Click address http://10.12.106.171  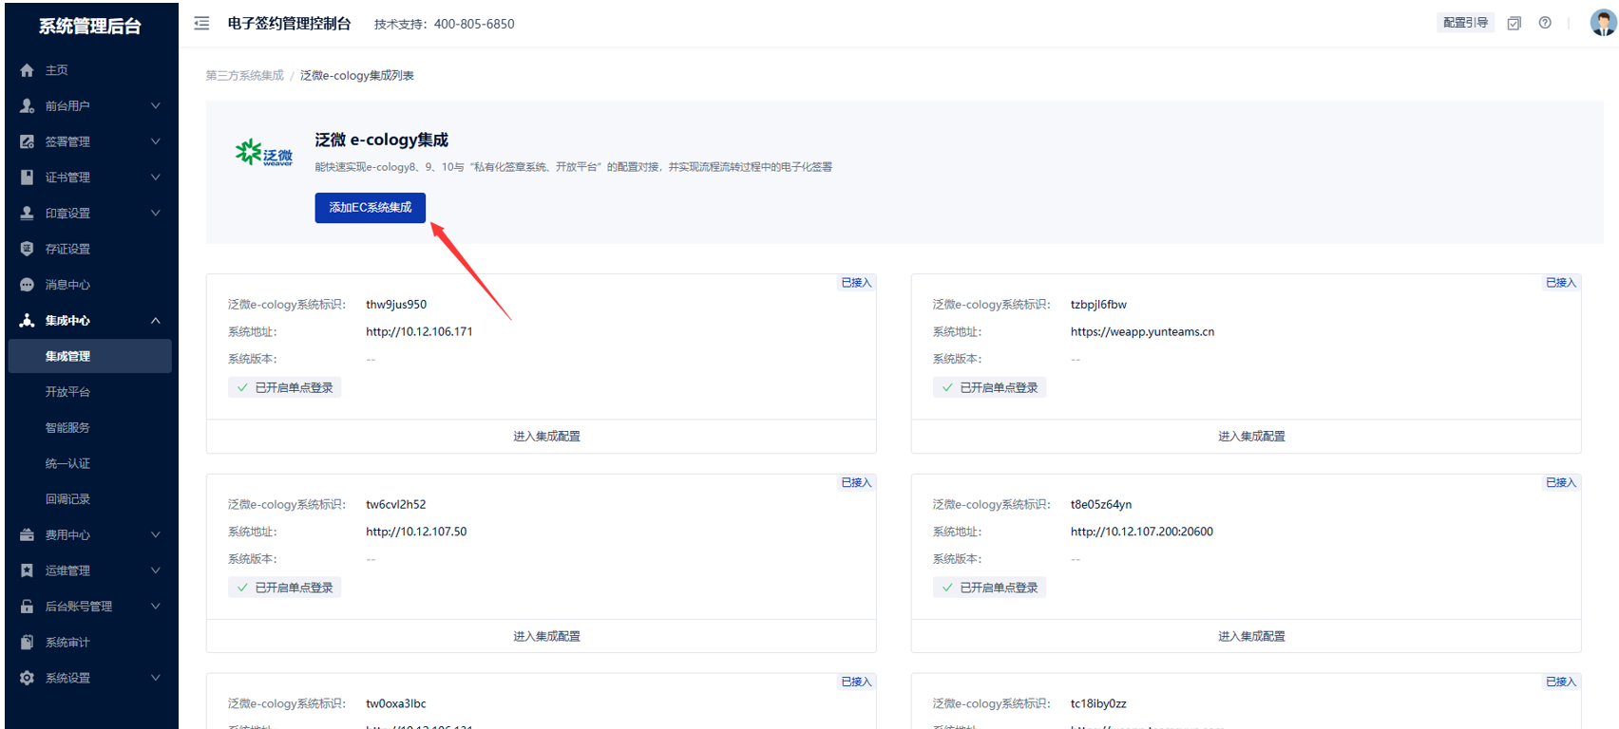click(419, 332)
